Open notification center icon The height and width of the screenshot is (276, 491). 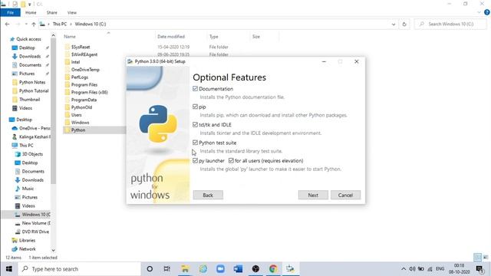pyautogui.click(x=479, y=269)
